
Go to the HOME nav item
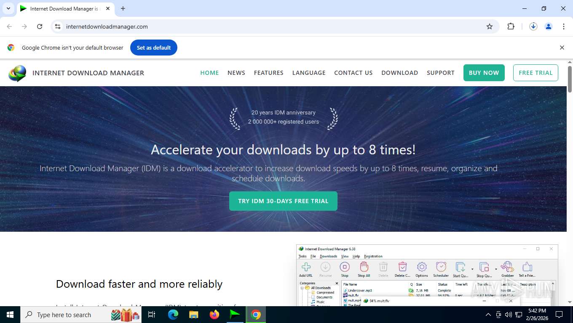[x=209, y=73]
